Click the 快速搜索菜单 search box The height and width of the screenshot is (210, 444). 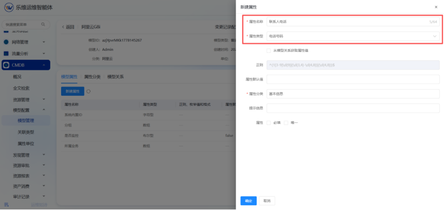[26, 24]
